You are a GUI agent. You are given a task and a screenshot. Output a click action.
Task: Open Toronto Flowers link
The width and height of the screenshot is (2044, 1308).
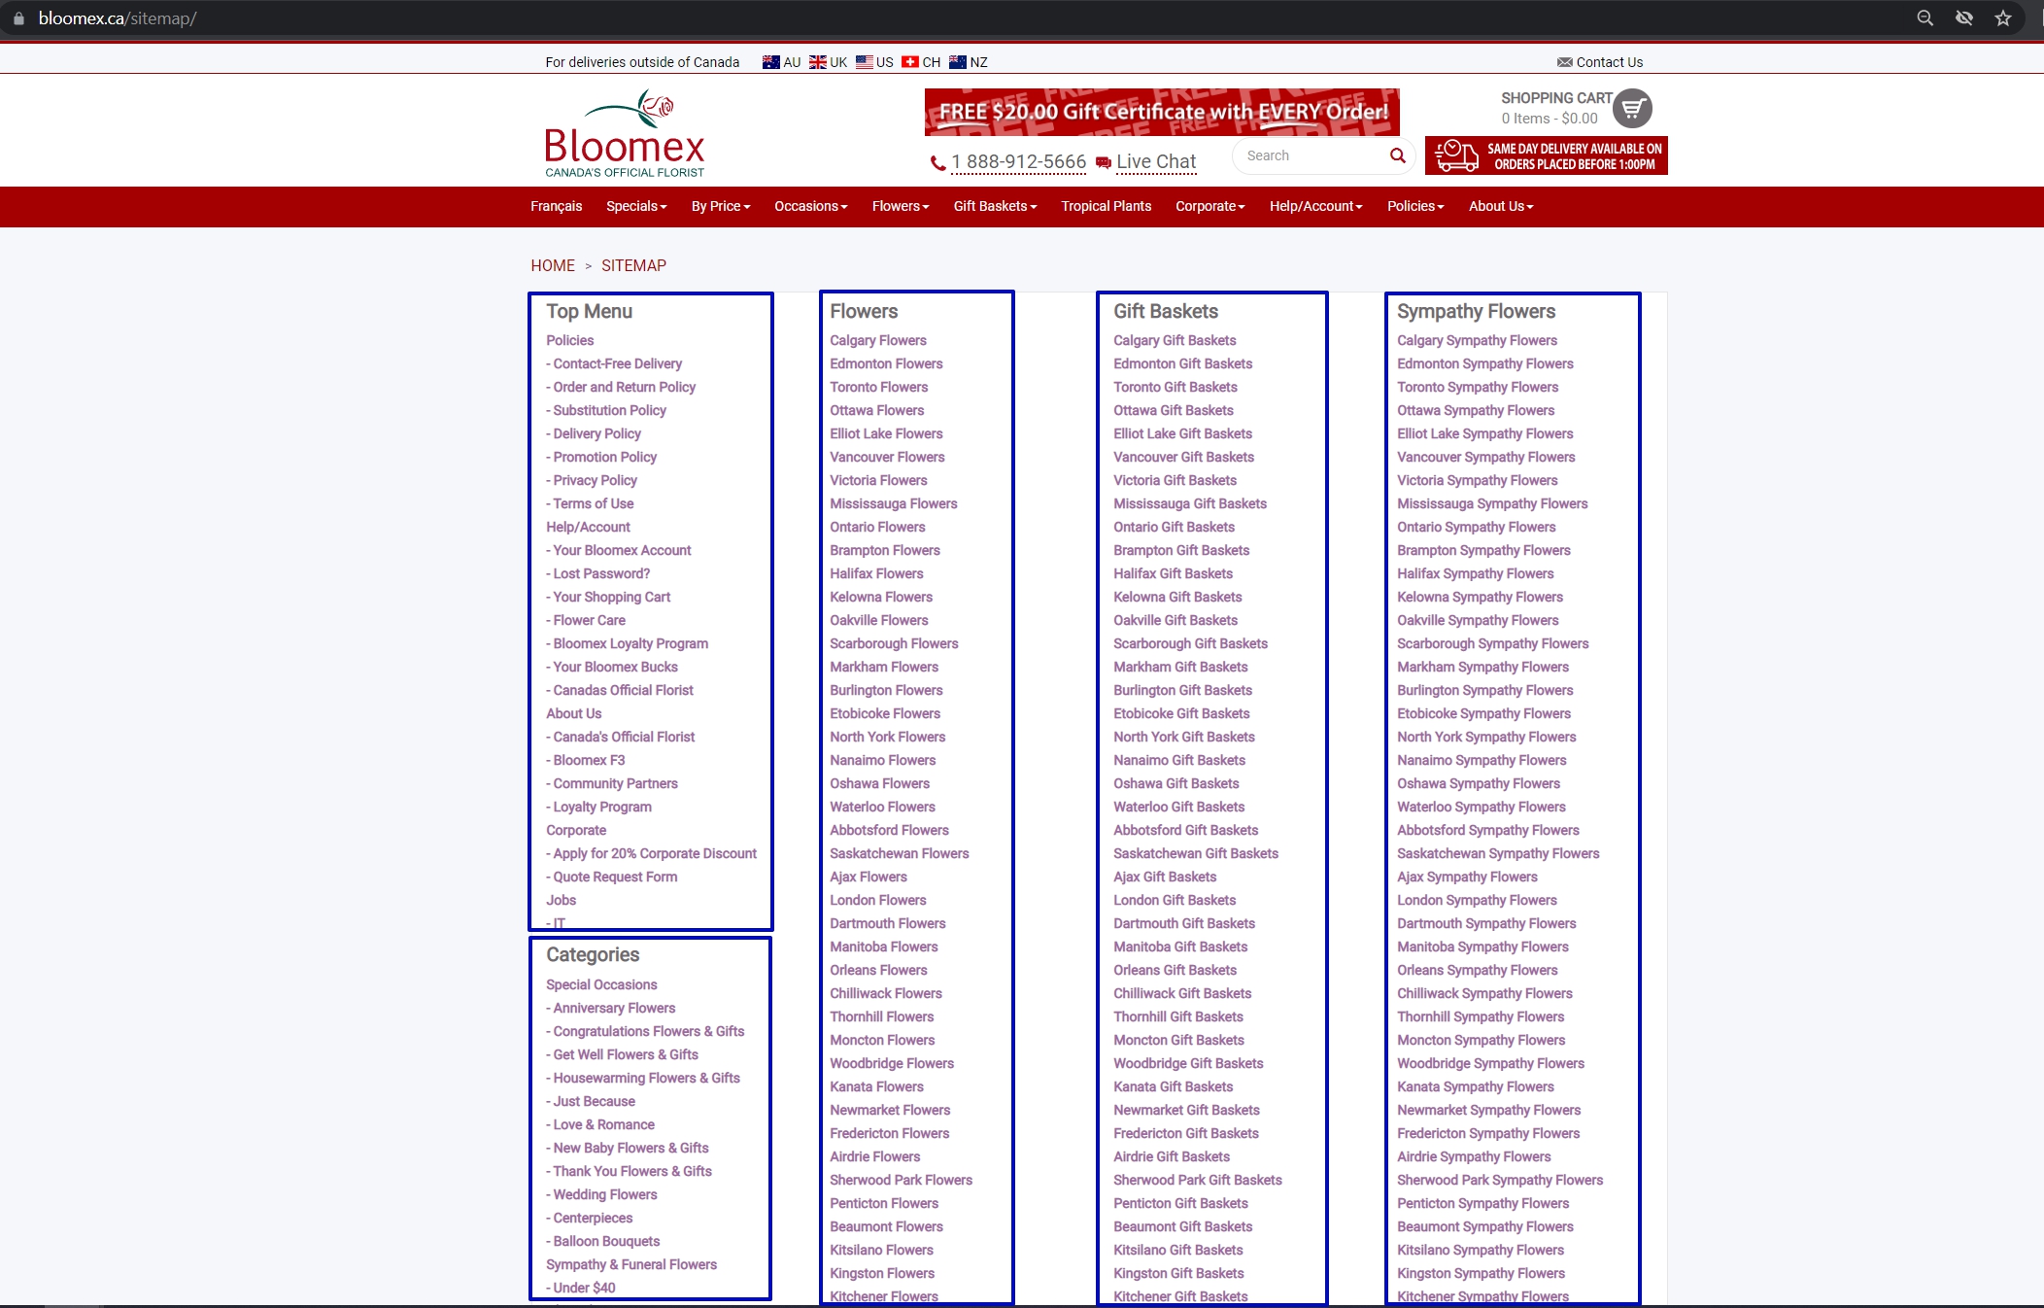[879, 387]
